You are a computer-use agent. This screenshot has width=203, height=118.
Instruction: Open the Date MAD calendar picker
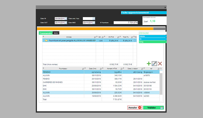(94, 22)
